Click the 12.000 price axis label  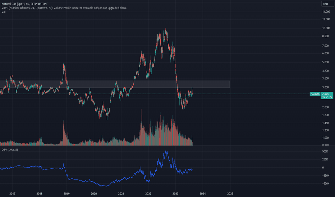point(326,19)
